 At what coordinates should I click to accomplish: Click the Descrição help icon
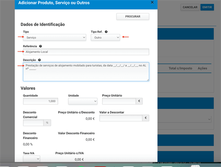pyautogui.click(x=39, y=60)
